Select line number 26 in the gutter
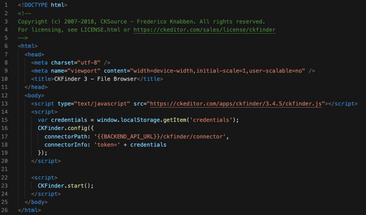Viewport: 366px width, 215px height. pyautogui.click(x=6, y=210)
